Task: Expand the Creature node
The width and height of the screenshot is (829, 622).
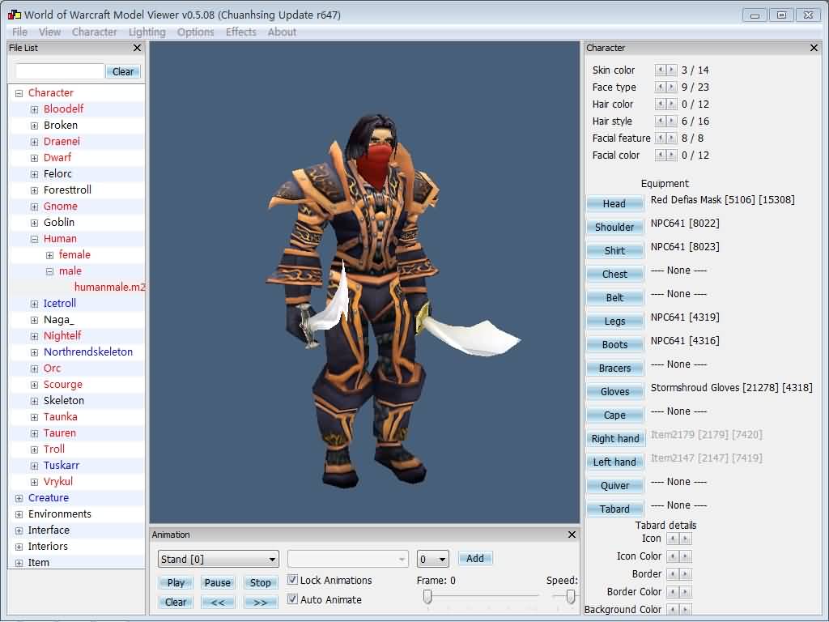Action: (19, 498)
